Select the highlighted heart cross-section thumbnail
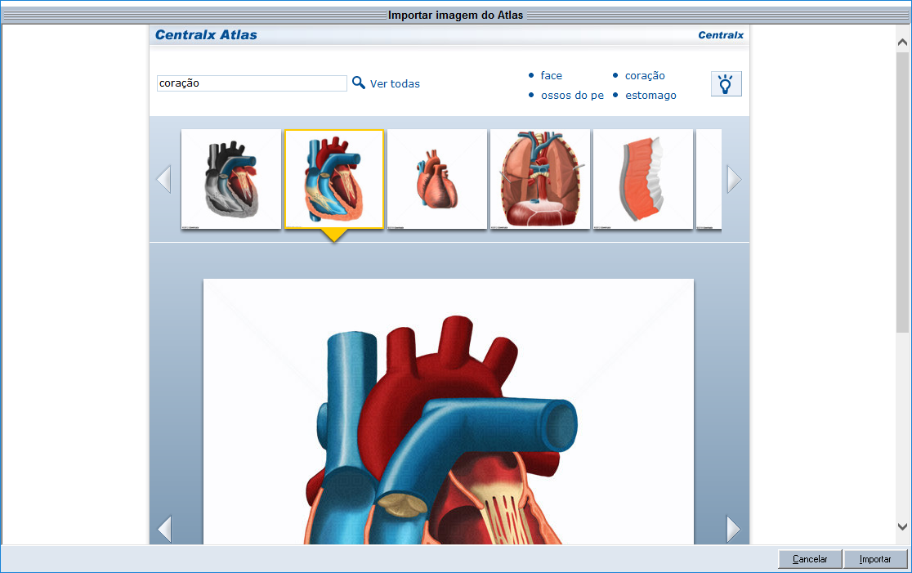Viewport: 912px width, 573px height. [x=334, y=179]
